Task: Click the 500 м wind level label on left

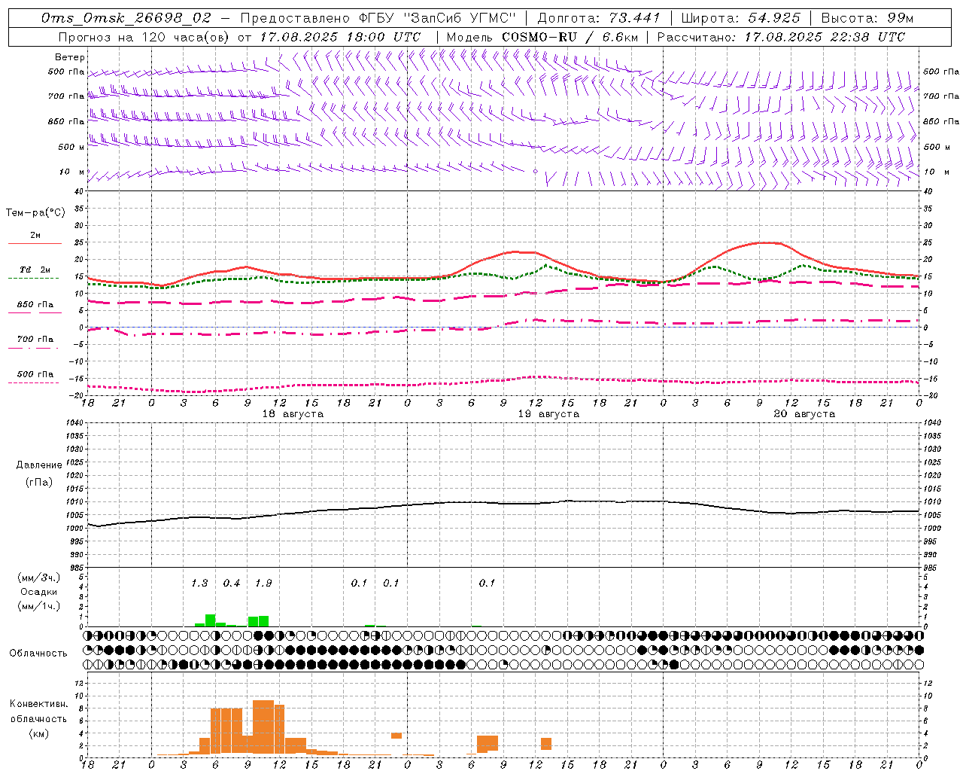Action: (x=72, y=148)
